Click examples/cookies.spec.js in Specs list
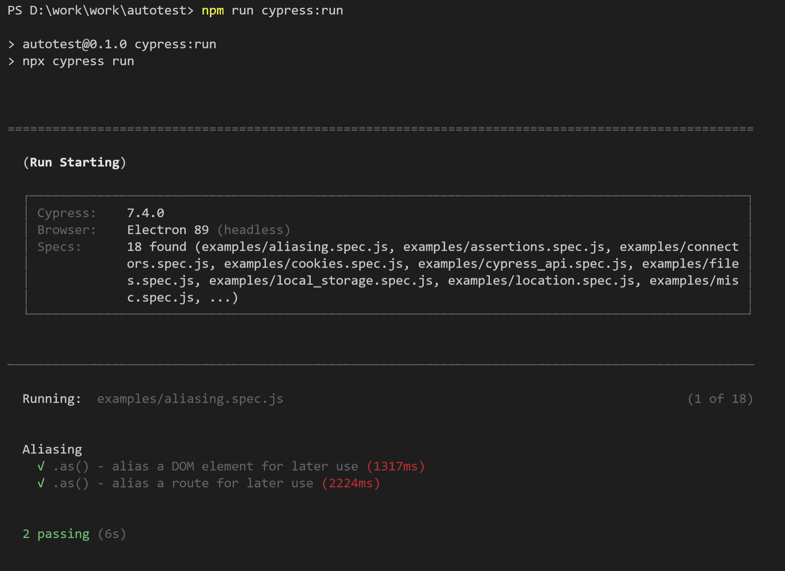 coord(313,264)
